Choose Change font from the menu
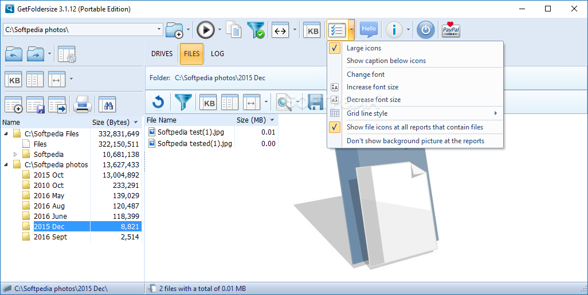588x295 pixels. tap(415, 74)
